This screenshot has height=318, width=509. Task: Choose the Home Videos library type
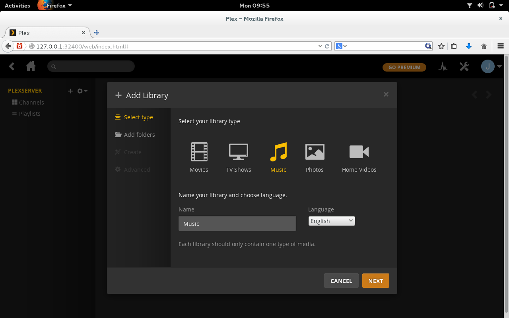pos(359,157)
